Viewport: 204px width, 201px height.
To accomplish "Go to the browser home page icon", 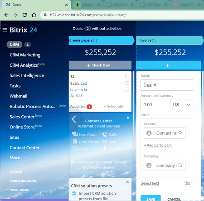I will point(34,15).
